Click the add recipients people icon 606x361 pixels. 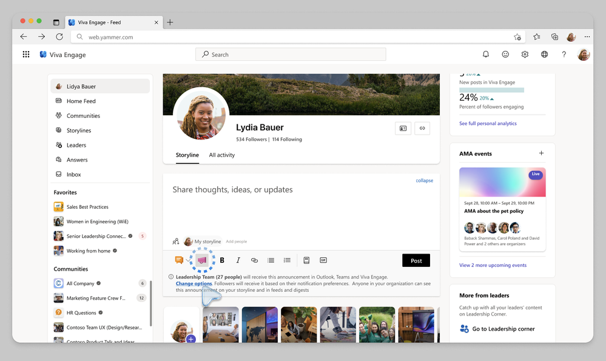(175, 241)
